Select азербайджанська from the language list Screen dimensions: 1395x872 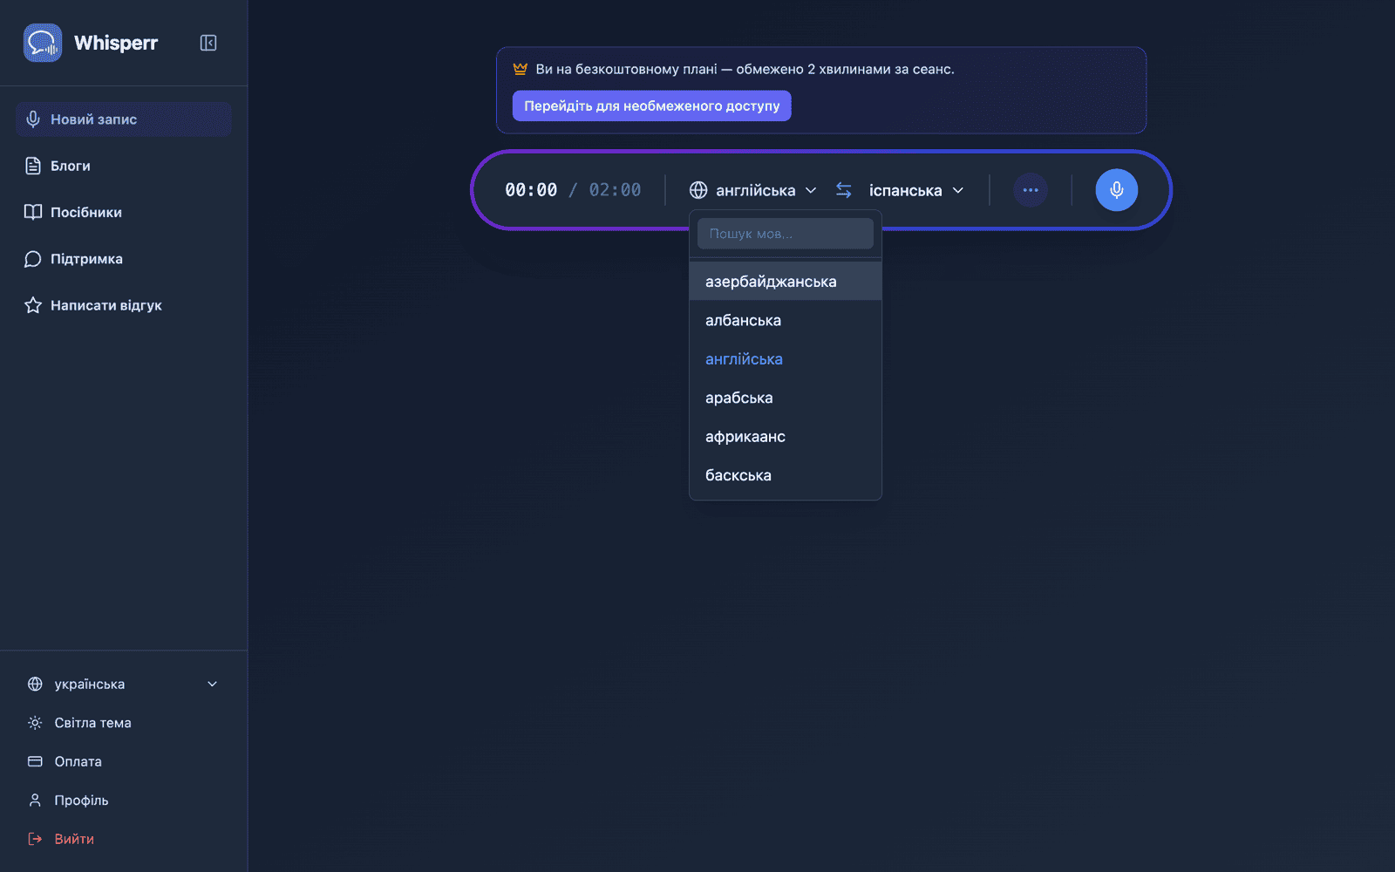pos(786,282)
